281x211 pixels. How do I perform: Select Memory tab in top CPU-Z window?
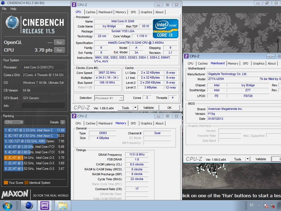[x=121, y=12]
